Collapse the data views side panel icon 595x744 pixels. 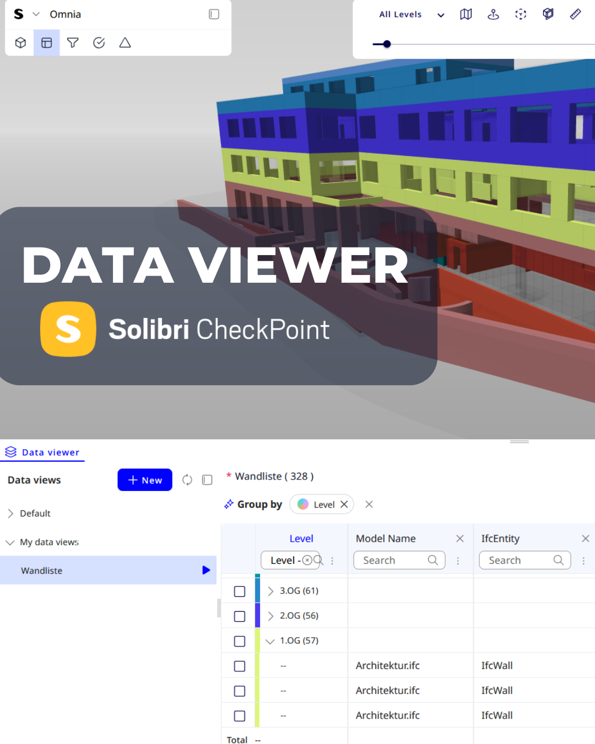click(207, 480)
